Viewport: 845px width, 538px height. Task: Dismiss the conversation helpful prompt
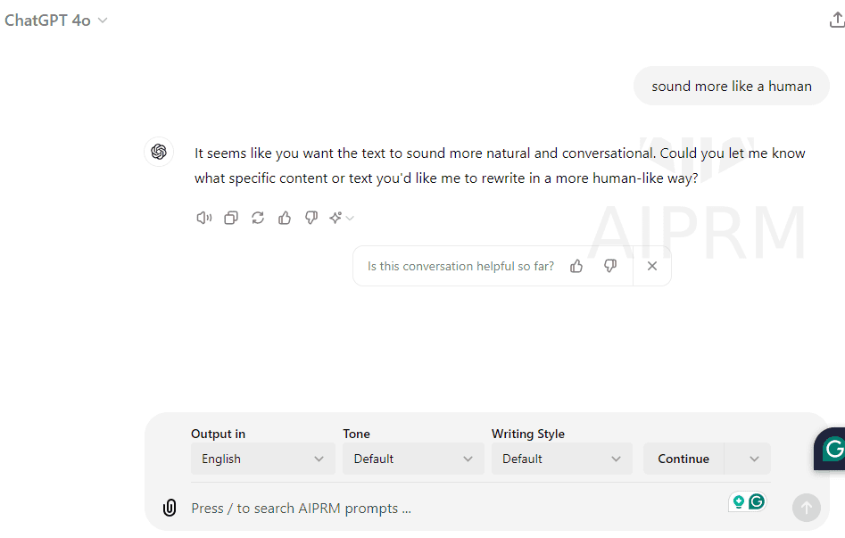[652, 266]
